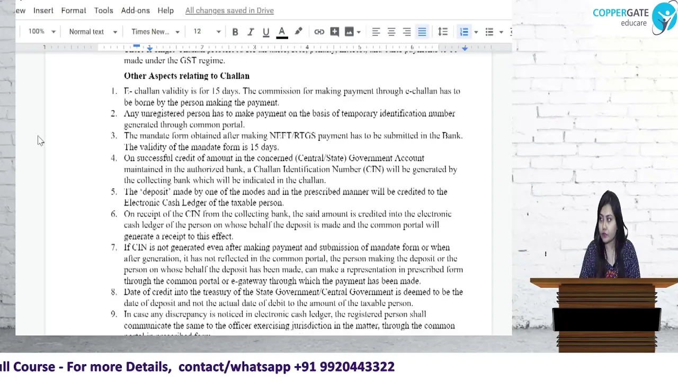Click the phone number +91 9920443322 in banner

344,367
